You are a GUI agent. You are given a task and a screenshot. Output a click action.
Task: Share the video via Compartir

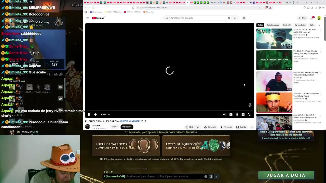tap(210, 127)
